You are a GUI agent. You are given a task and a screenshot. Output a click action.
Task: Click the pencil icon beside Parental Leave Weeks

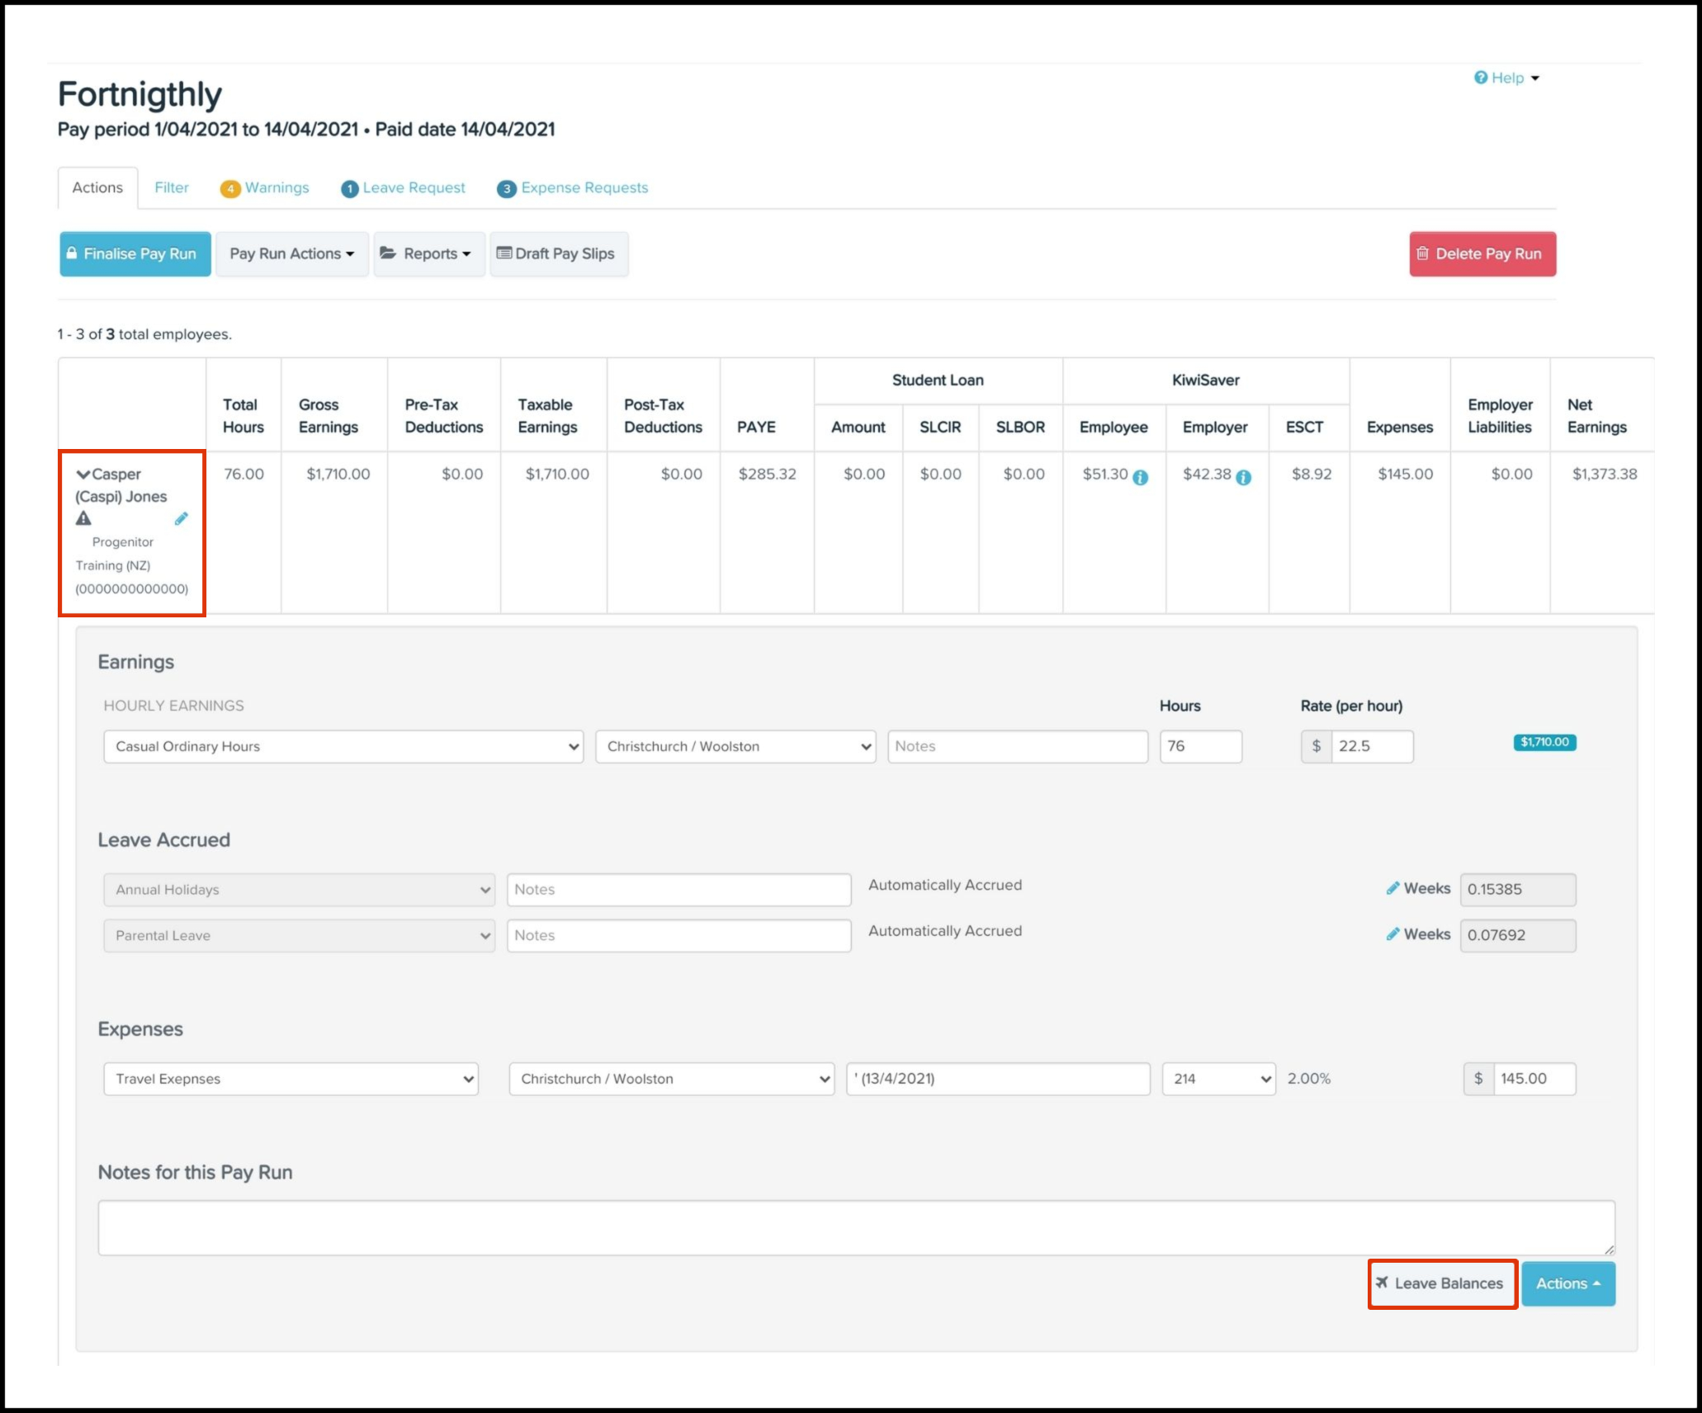click(1392, 934)
